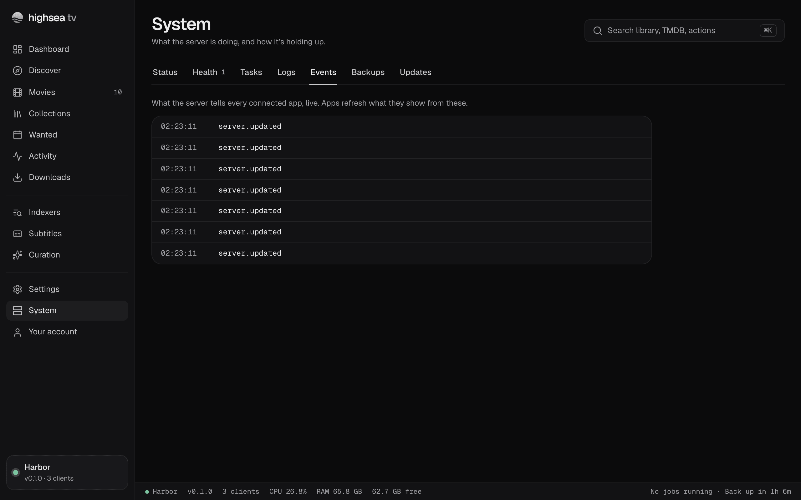The width and height of the screenshot is (801, 500).
Task: Open the Settings gear icon
Action: tap(17, 289)
